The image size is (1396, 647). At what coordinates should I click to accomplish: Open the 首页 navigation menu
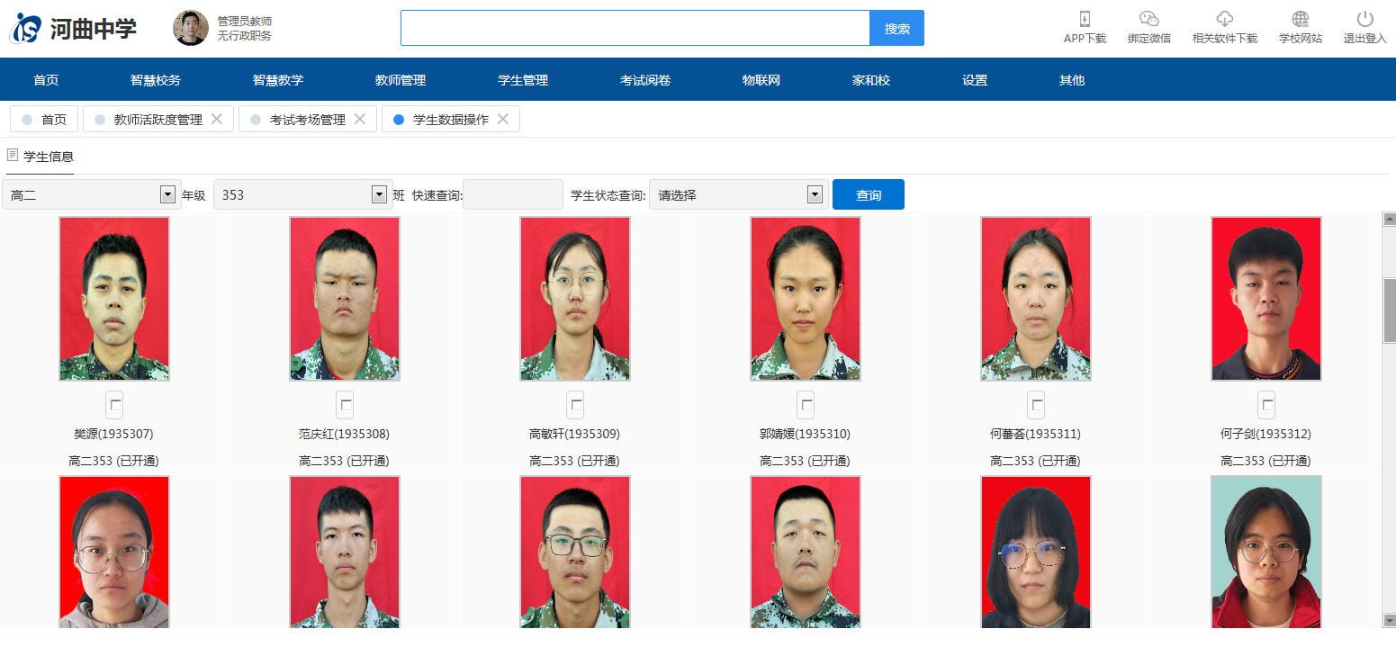[46, 80]
